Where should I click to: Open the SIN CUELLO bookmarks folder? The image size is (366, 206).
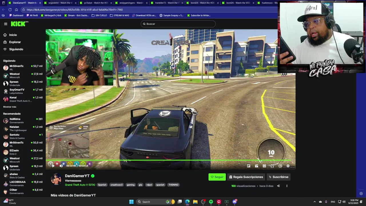point(99,15)
